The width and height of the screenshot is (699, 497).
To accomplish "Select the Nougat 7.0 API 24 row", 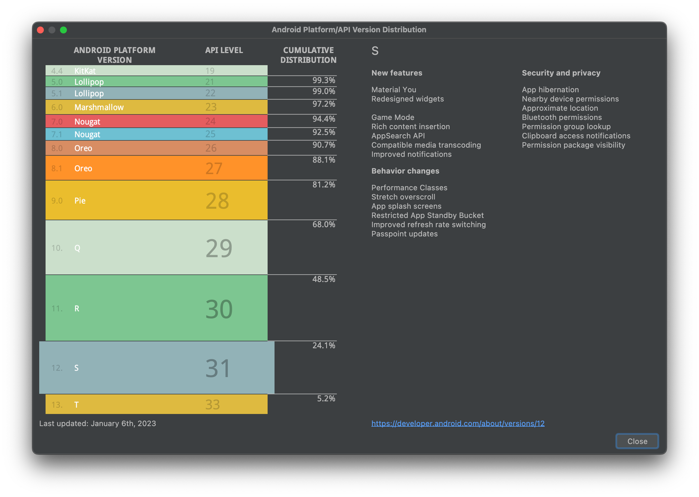I will (156, 121).
